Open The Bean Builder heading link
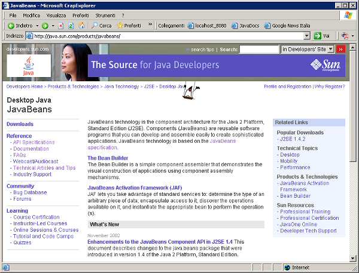 point(108,158)
